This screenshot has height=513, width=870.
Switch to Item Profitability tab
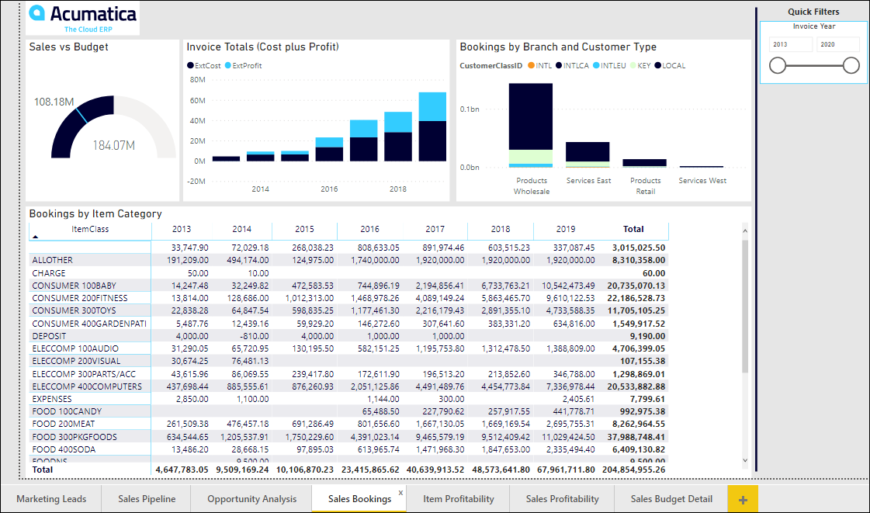click(458, 499)
